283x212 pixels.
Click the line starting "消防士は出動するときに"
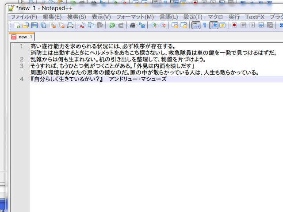[153, 53]
